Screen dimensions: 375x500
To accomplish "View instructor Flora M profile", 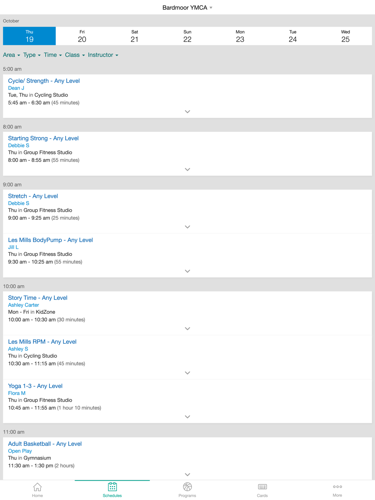I will [17, 393].
